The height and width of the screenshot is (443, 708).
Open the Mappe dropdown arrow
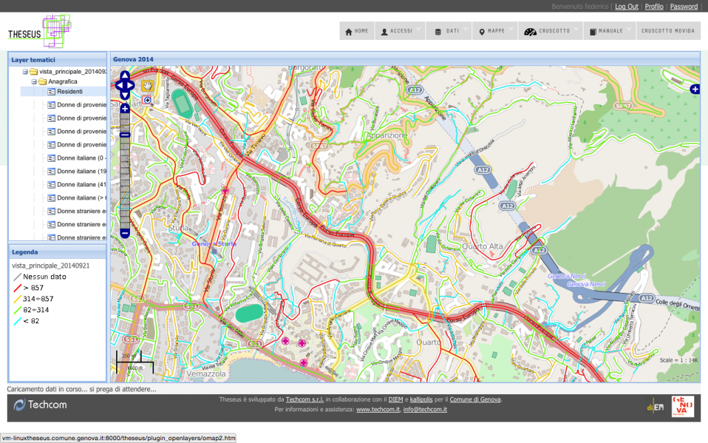click(511, 30)
